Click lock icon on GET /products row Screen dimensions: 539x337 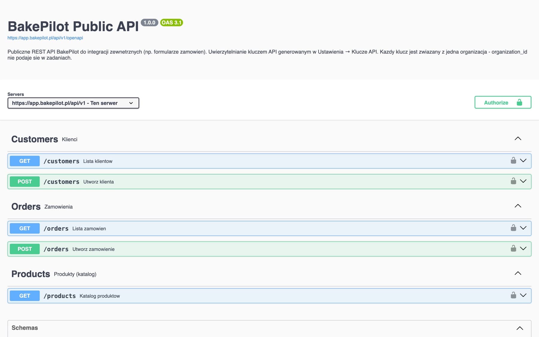coord(513,295)
